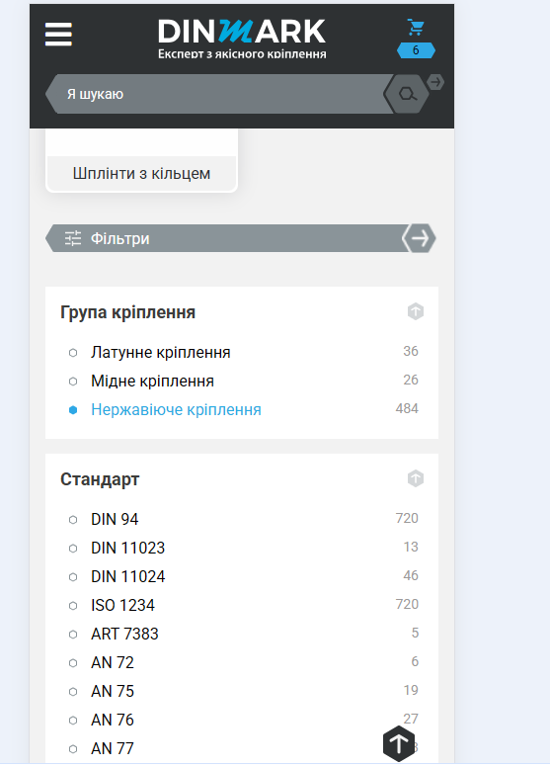The width and height of the screenshot is (550, 767).
Task: Open the shopping cart
Action: coord(416,28)
